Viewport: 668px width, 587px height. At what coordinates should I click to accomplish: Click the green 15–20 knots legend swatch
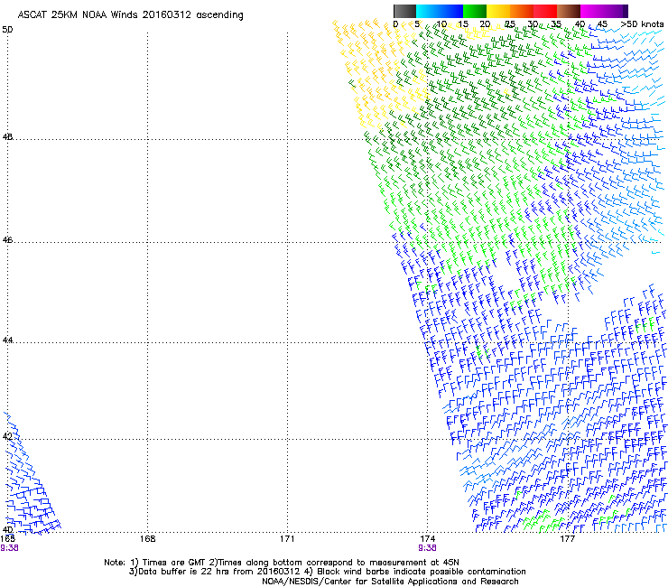click(x=475, y=11)
